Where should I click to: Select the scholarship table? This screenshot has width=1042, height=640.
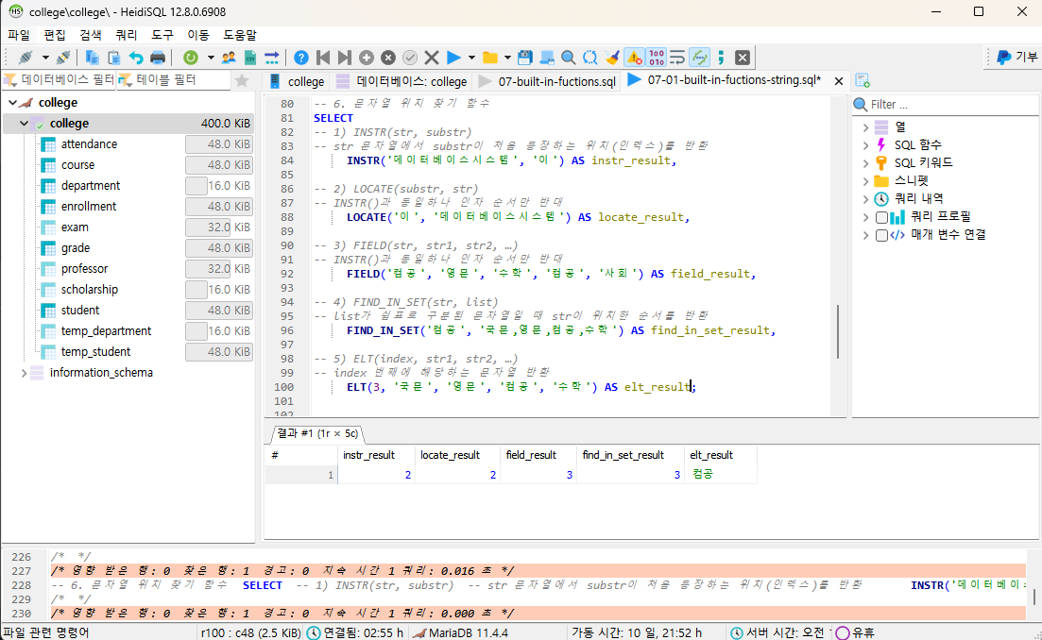point(89,290)
